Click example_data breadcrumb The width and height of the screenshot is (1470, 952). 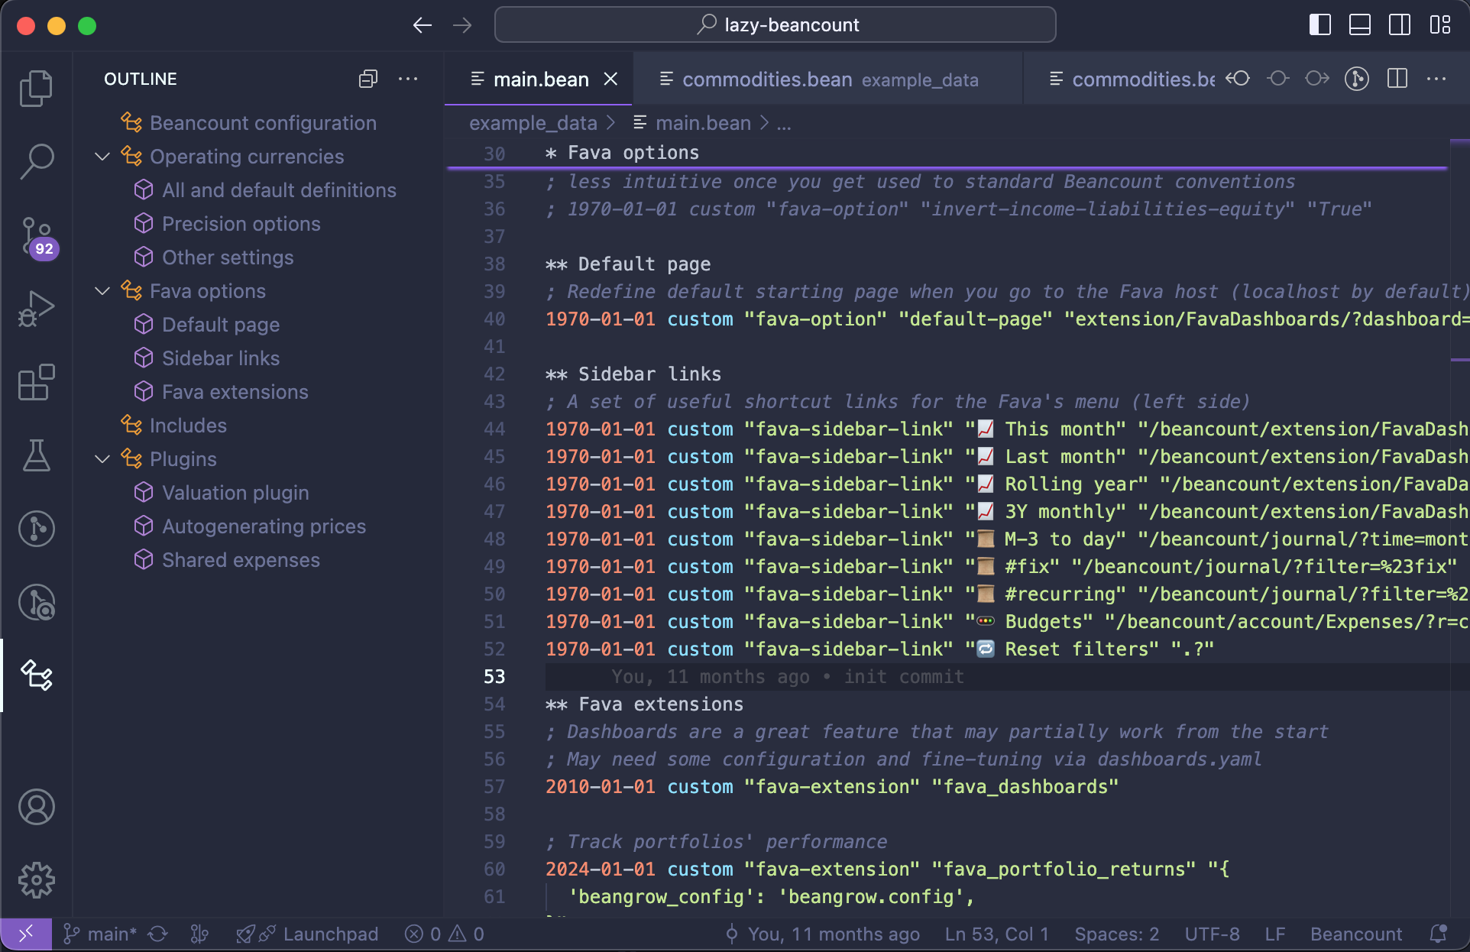pyautogui.click(x=533, y=123)
